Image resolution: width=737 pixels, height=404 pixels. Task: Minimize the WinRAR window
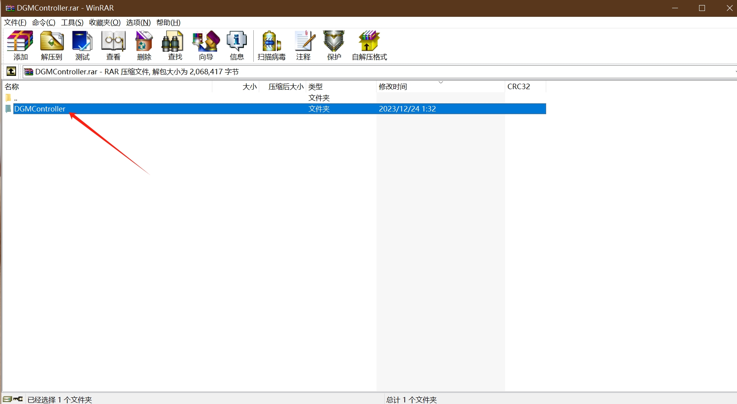tap(675, 8)
